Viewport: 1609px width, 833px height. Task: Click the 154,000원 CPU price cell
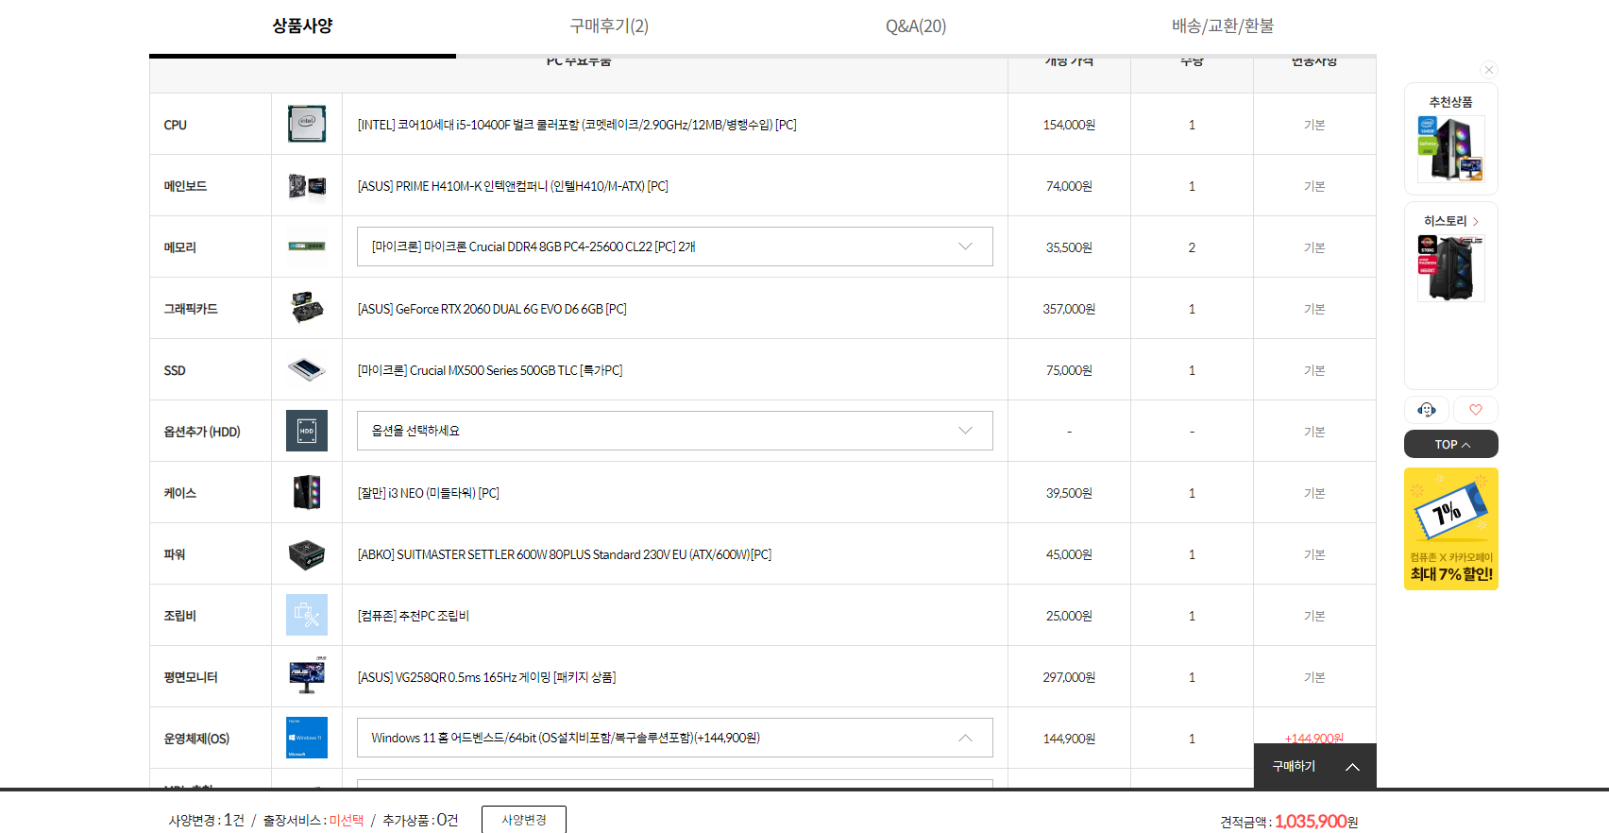1069,125
